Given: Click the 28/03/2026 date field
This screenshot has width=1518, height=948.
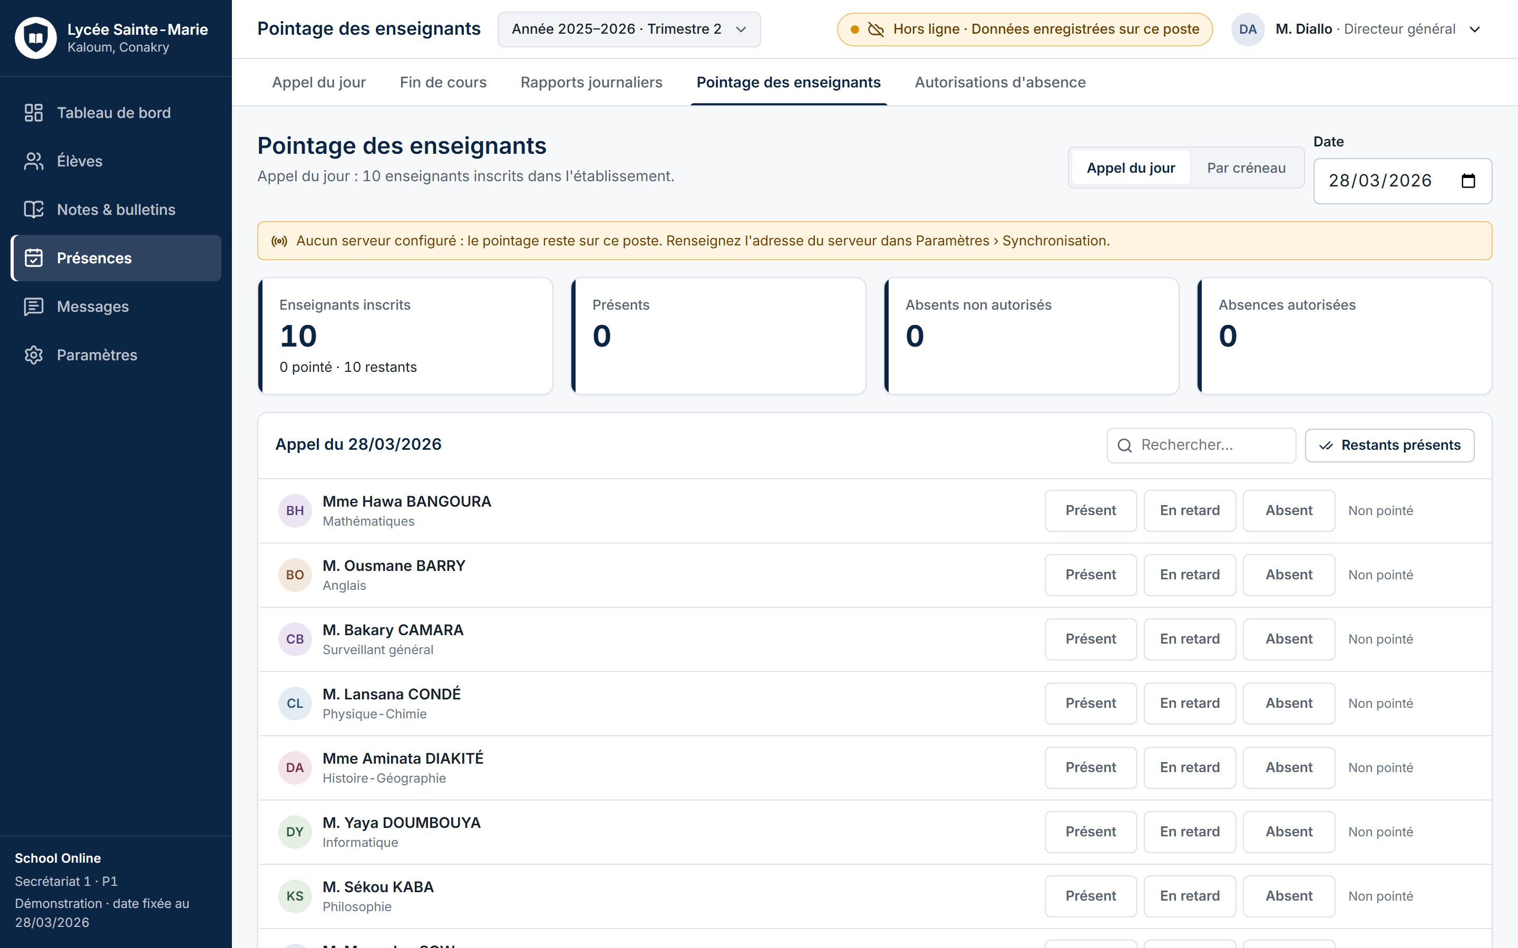Looking at the screenshot, I should click(1403, 181).
